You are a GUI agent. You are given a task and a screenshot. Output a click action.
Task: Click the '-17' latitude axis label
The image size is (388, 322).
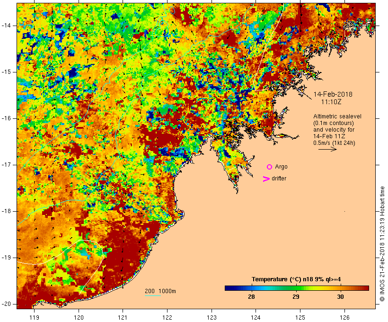pos(6,165)
